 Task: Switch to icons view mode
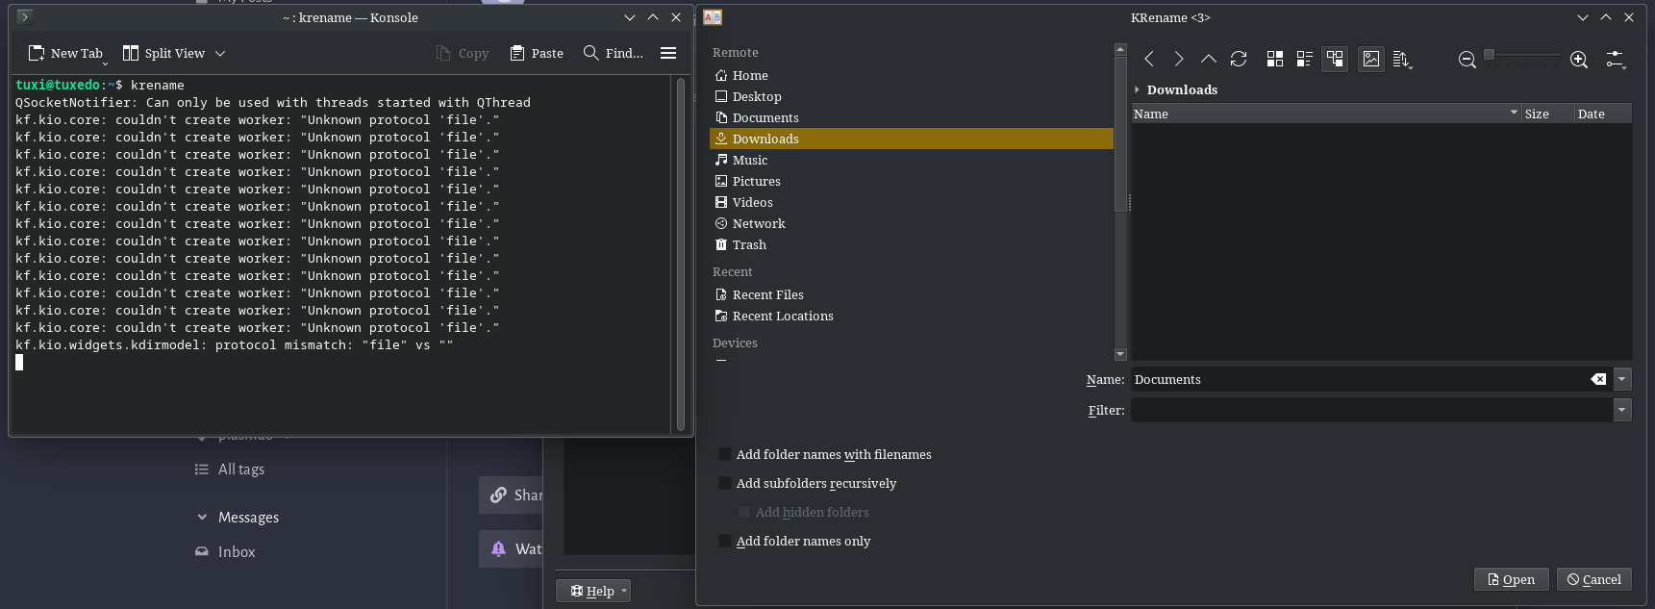pyautogui.click(x=1275, y=60)
